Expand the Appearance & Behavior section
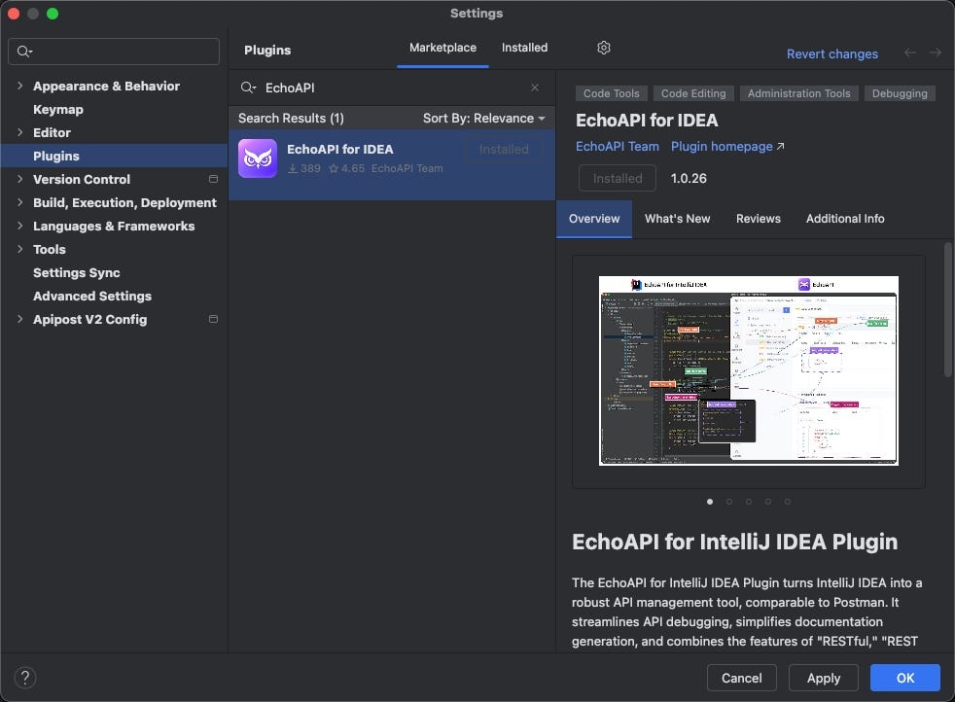Viewport: 955px width, 702px height. (x=18, y=86)
